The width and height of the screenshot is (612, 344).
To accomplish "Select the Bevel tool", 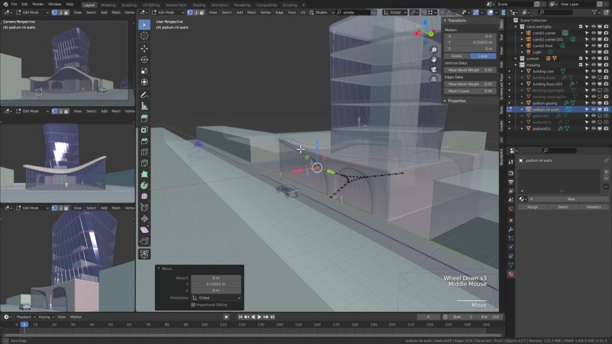I will pos(145,141).
